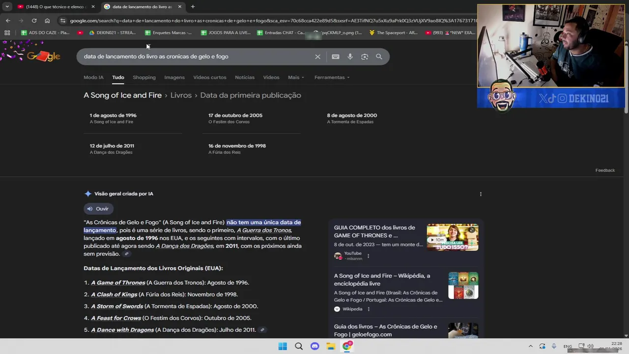The image size is (629, 354).
Task: Open "A Dance with Dragons" list item link
Action: [x=122, y=330]
